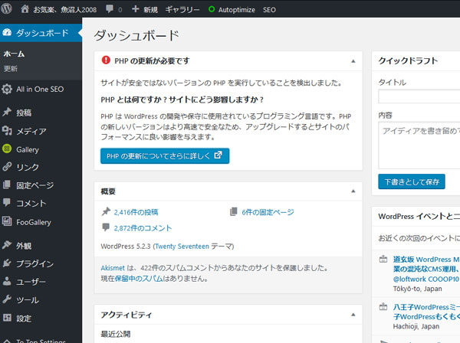Click the All in One SEO gear icon

[x=7, y=89]
